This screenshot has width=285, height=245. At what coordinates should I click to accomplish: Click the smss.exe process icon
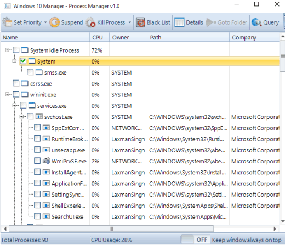39,72
